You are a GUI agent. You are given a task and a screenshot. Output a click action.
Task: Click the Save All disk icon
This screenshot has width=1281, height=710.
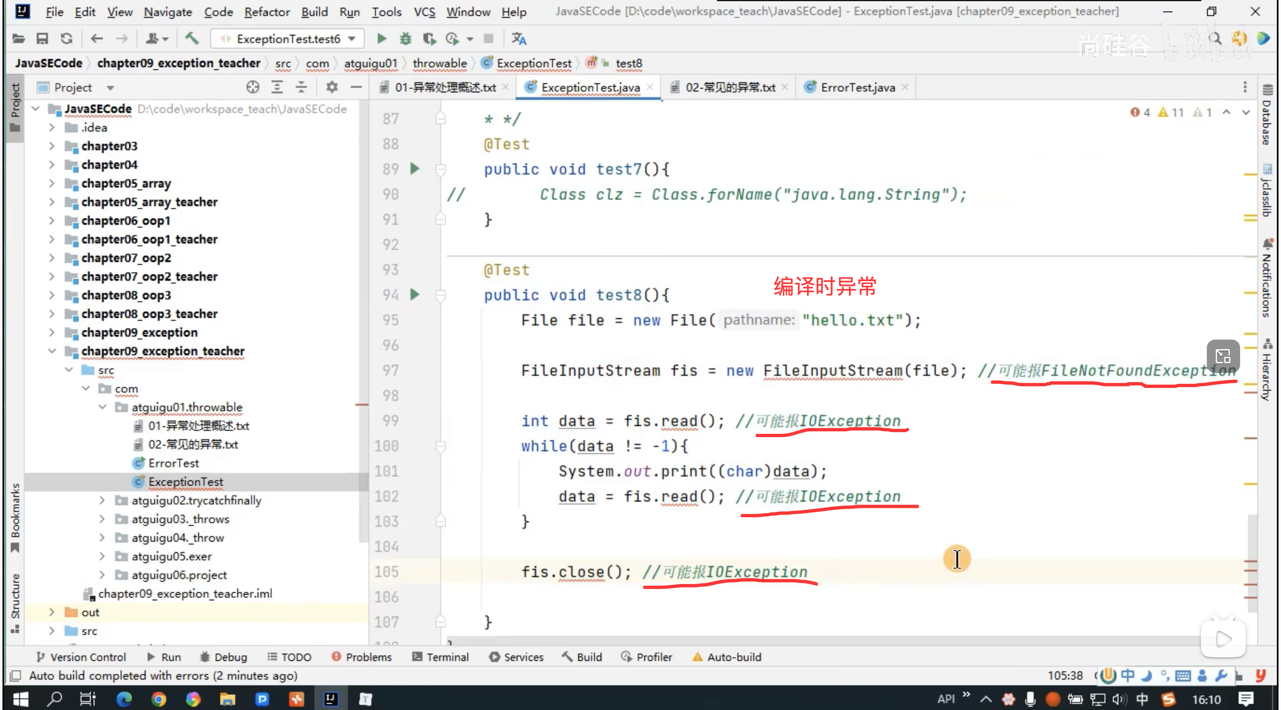[42, 38]
